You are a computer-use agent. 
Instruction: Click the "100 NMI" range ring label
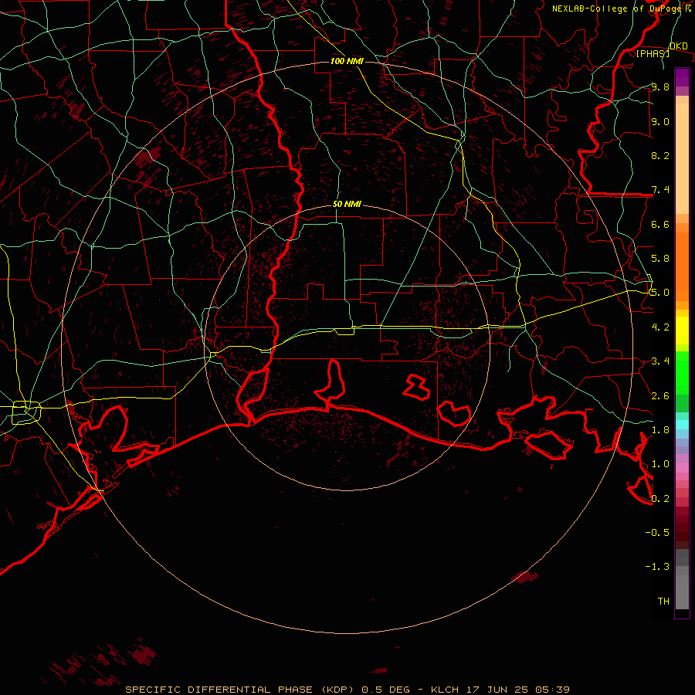[347, 61]
